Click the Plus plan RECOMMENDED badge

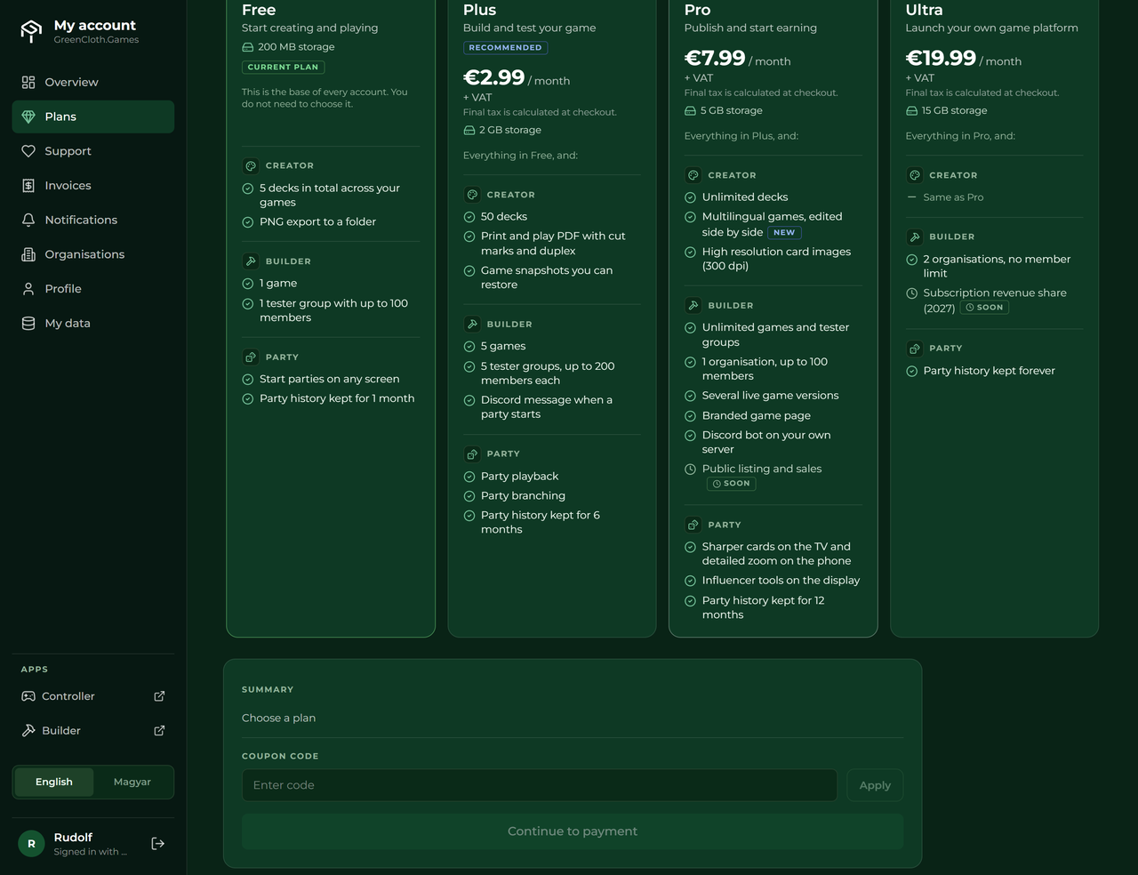tap(505, 48)
